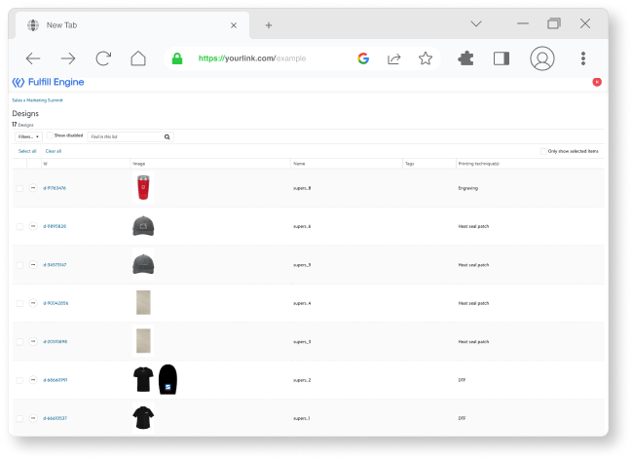Open beige towel thumbnail in supers_4 row

coord(143,302)
